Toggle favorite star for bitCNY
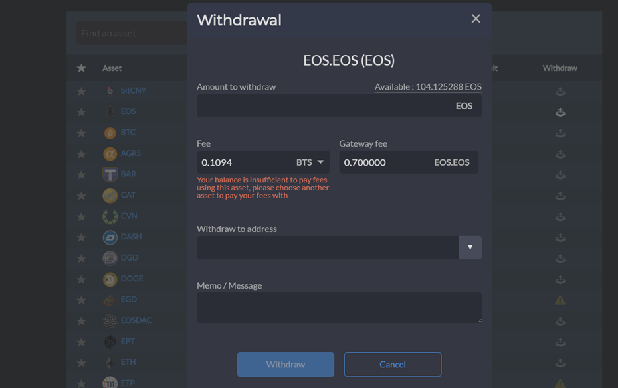This screenshot has width=618, height=388. pos(81,92)
